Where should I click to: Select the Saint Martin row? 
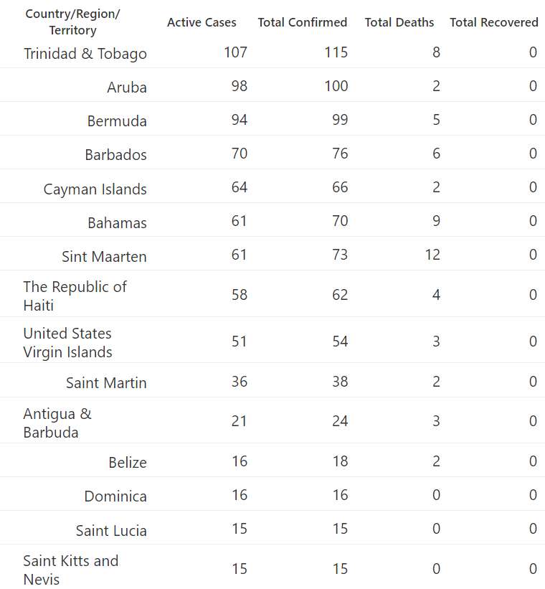click(x=272, y=381)
